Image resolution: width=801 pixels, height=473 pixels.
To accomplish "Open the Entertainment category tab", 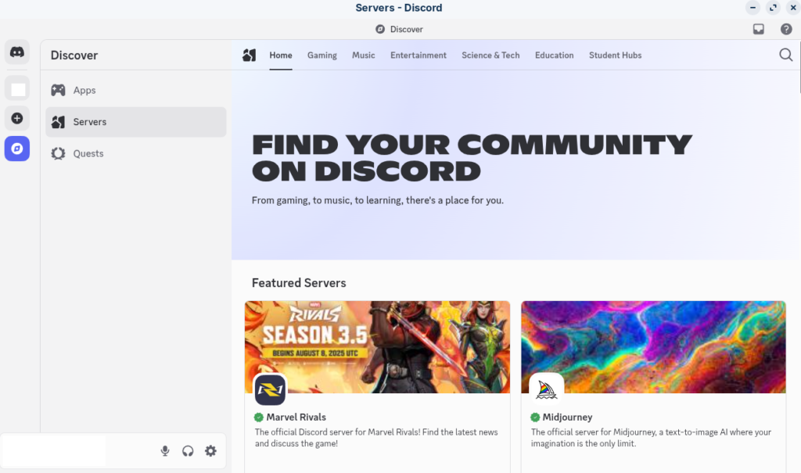I will tap(418, 56).
